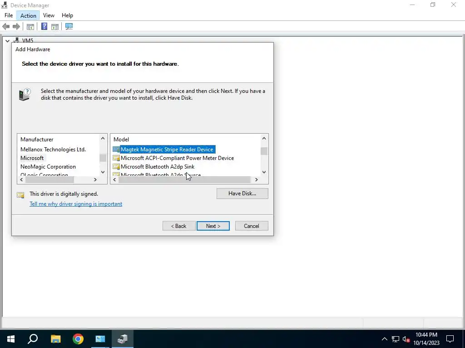Click the Have Disk button
465x348 pixels.
pos(242,193)
